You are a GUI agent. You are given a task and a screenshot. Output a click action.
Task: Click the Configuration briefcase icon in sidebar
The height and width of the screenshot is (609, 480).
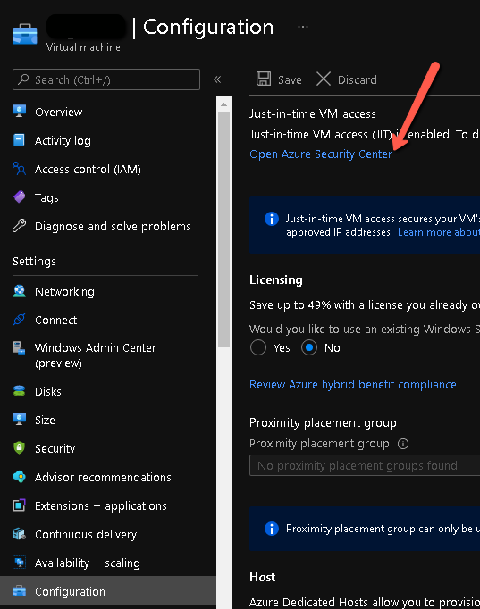[19, 591]
